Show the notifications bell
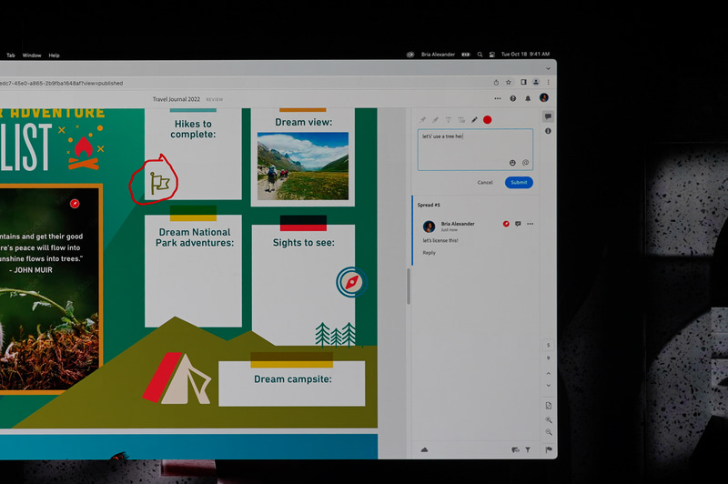 [x=528, y=98]
